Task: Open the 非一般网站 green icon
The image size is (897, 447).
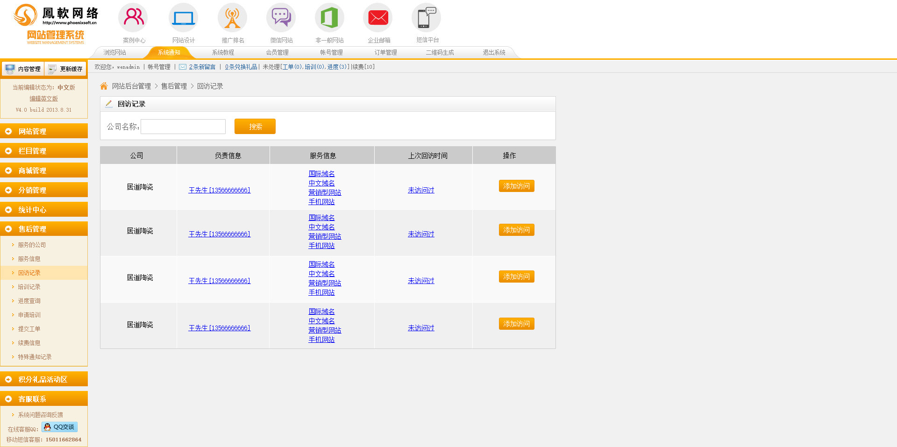Action: 329,18
